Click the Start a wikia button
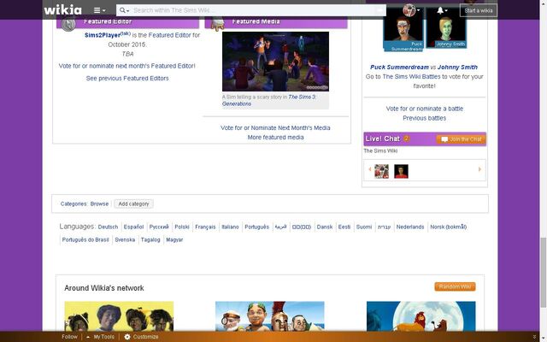This screenshot has height=342, width=547. click(x=479, y=10)
